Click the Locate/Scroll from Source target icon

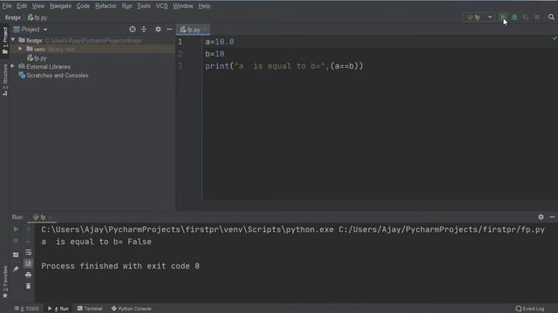click(x=133, y=30)
